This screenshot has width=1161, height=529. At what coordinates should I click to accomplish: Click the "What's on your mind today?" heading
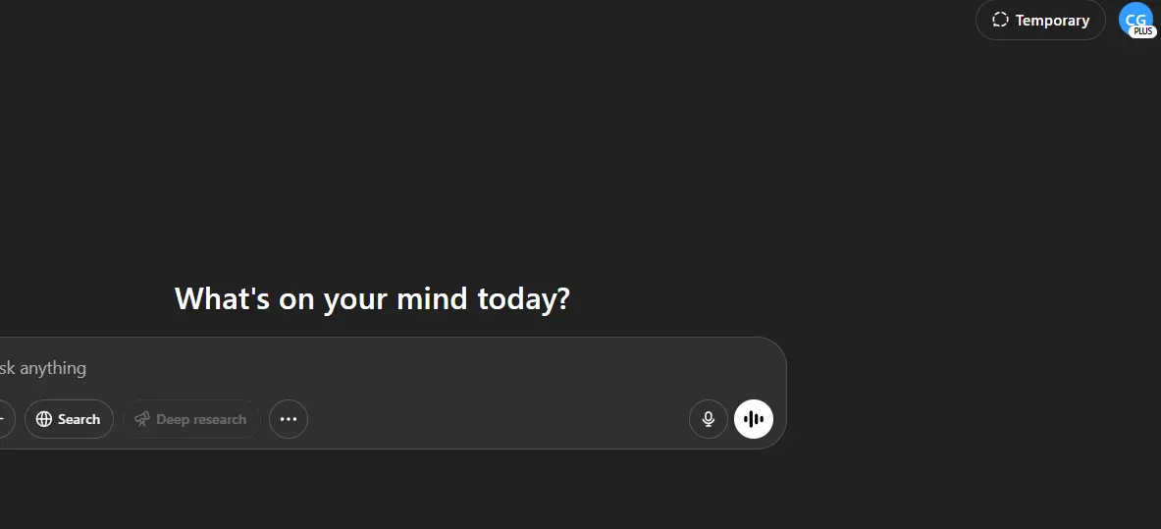pyautogui.click(x=372, y=298)
